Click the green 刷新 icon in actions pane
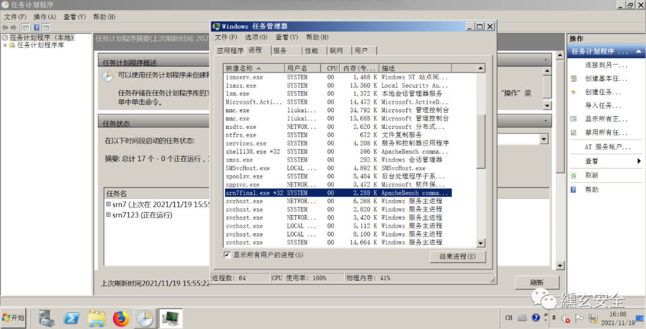 [574, 175]
